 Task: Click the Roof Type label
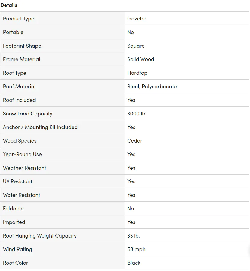14,73
